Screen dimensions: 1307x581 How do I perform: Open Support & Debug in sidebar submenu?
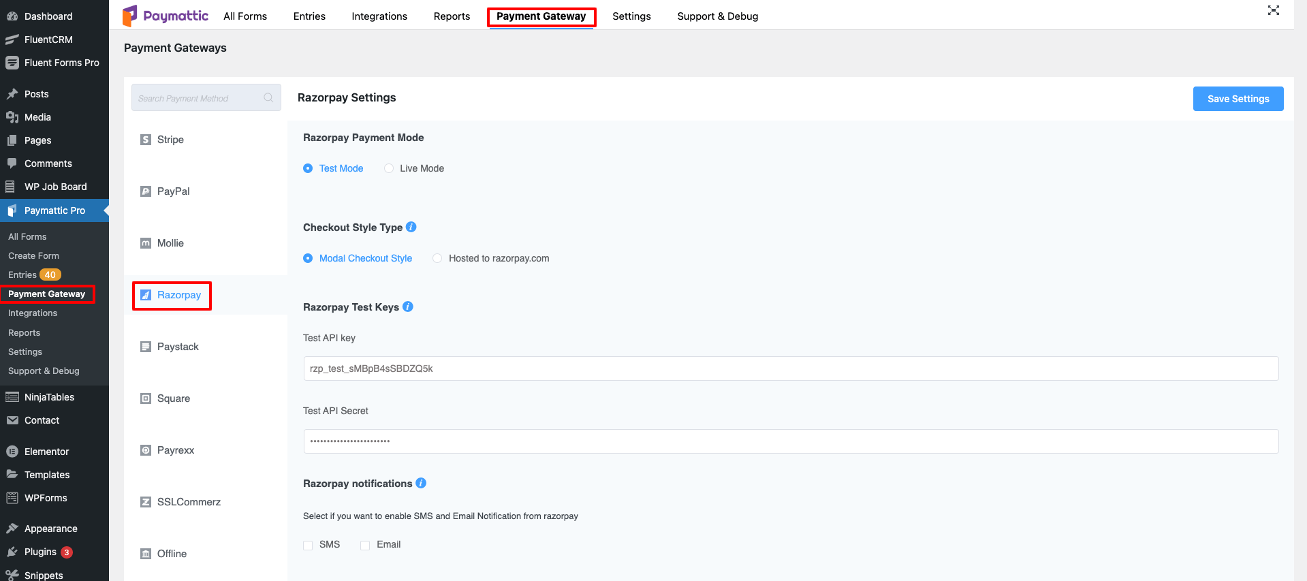[44, 371]
